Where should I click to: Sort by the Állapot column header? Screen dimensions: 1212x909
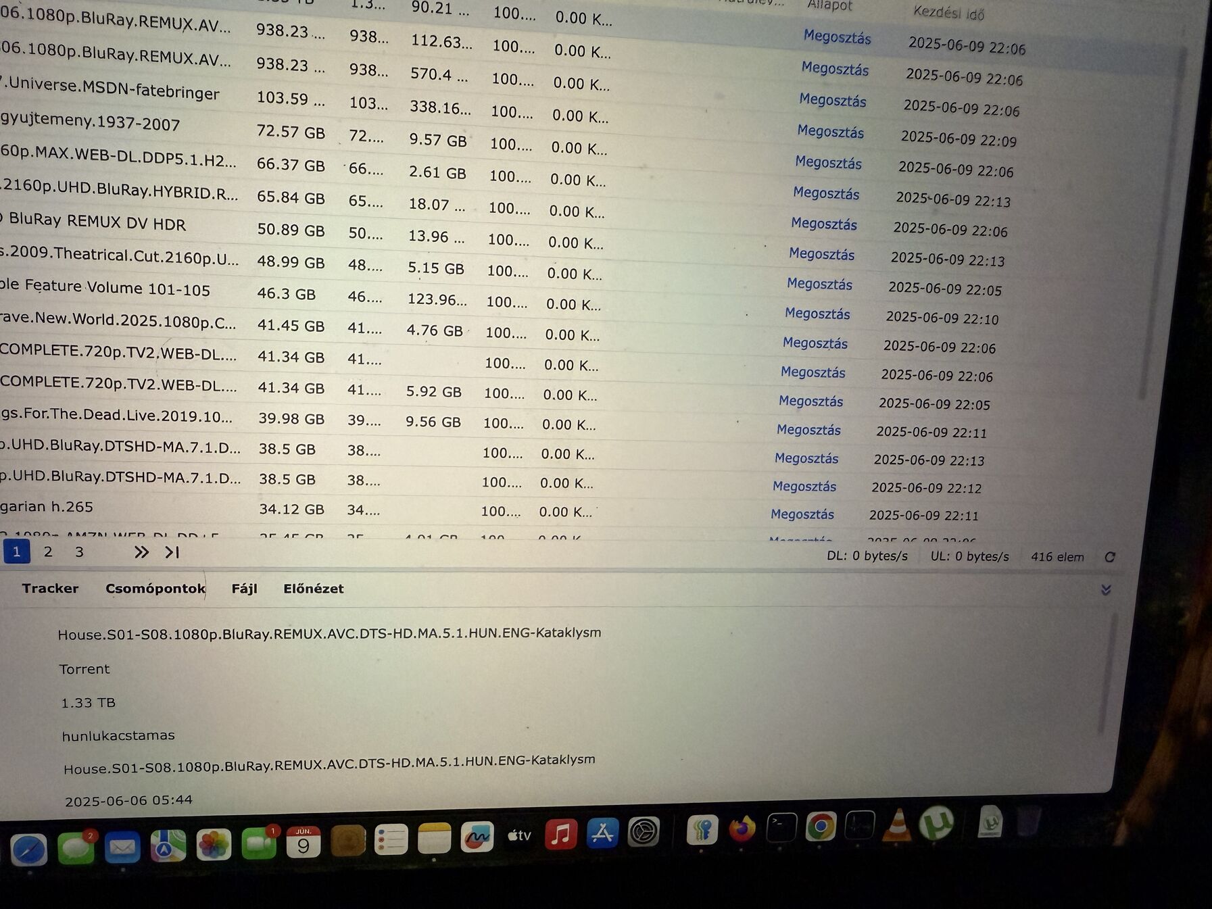pyautogui.click(x=829, y=5)
